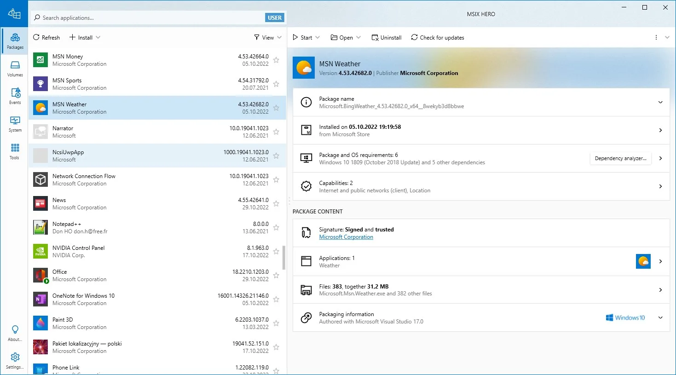Click the Packaging information link icon
676x375 pixels.
pos(306,317)
